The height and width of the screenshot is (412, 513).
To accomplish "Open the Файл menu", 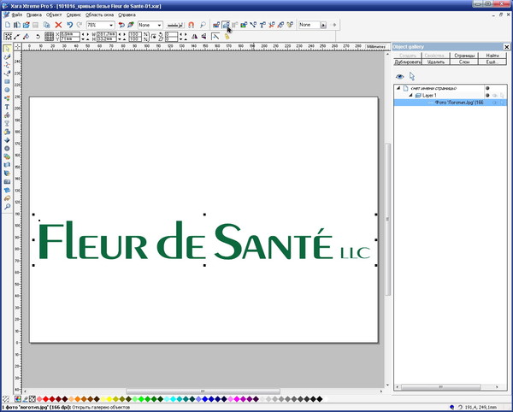I will 17,15.
